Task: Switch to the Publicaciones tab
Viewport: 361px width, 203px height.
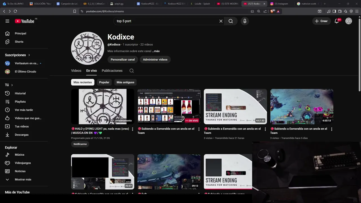Action: [112, 71]
